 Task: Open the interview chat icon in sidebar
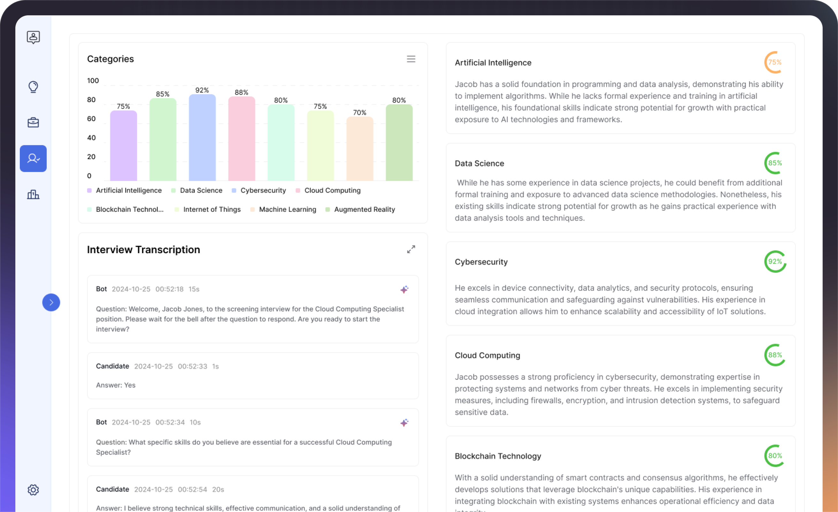click(33, 37)
